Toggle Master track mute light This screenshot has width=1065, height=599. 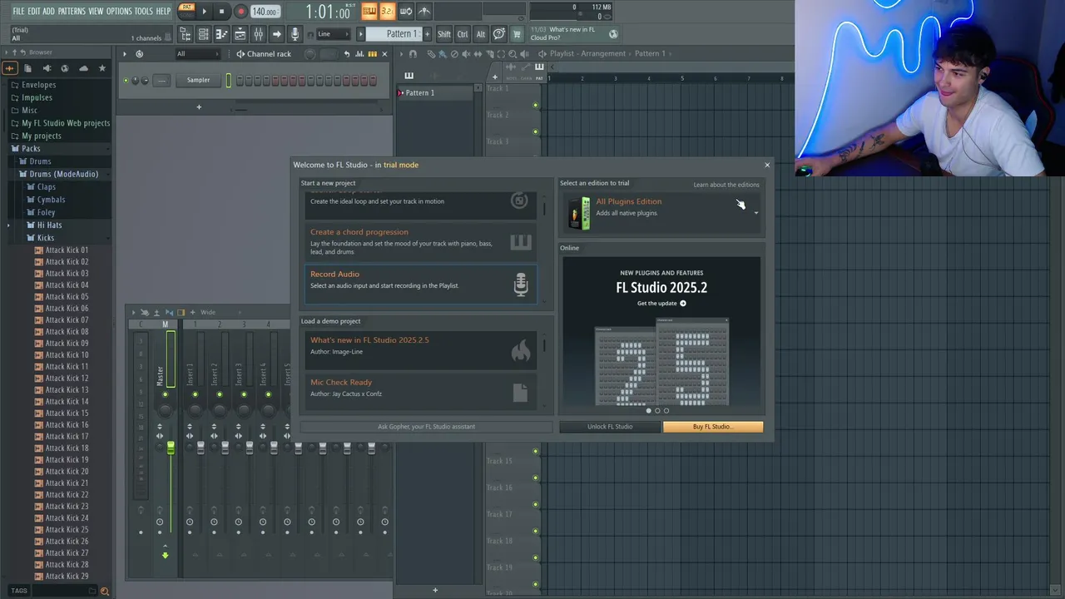tap(165, 394)
